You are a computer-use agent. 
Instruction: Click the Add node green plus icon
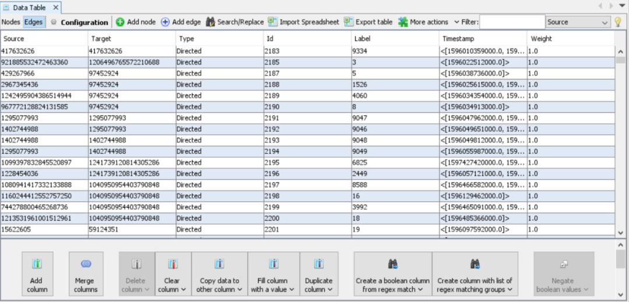pyautogui.click(x=120, y=22)
